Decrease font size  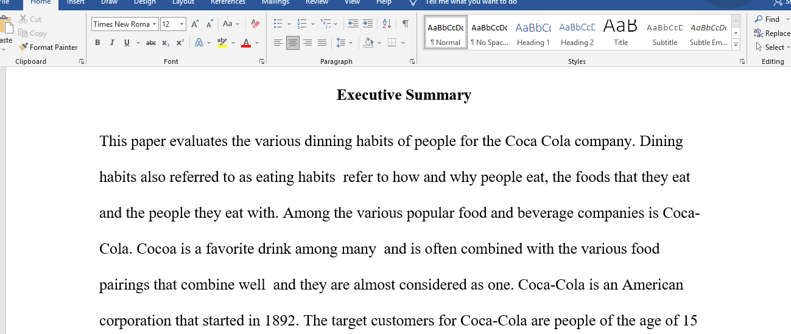click(x=209, y=24)
